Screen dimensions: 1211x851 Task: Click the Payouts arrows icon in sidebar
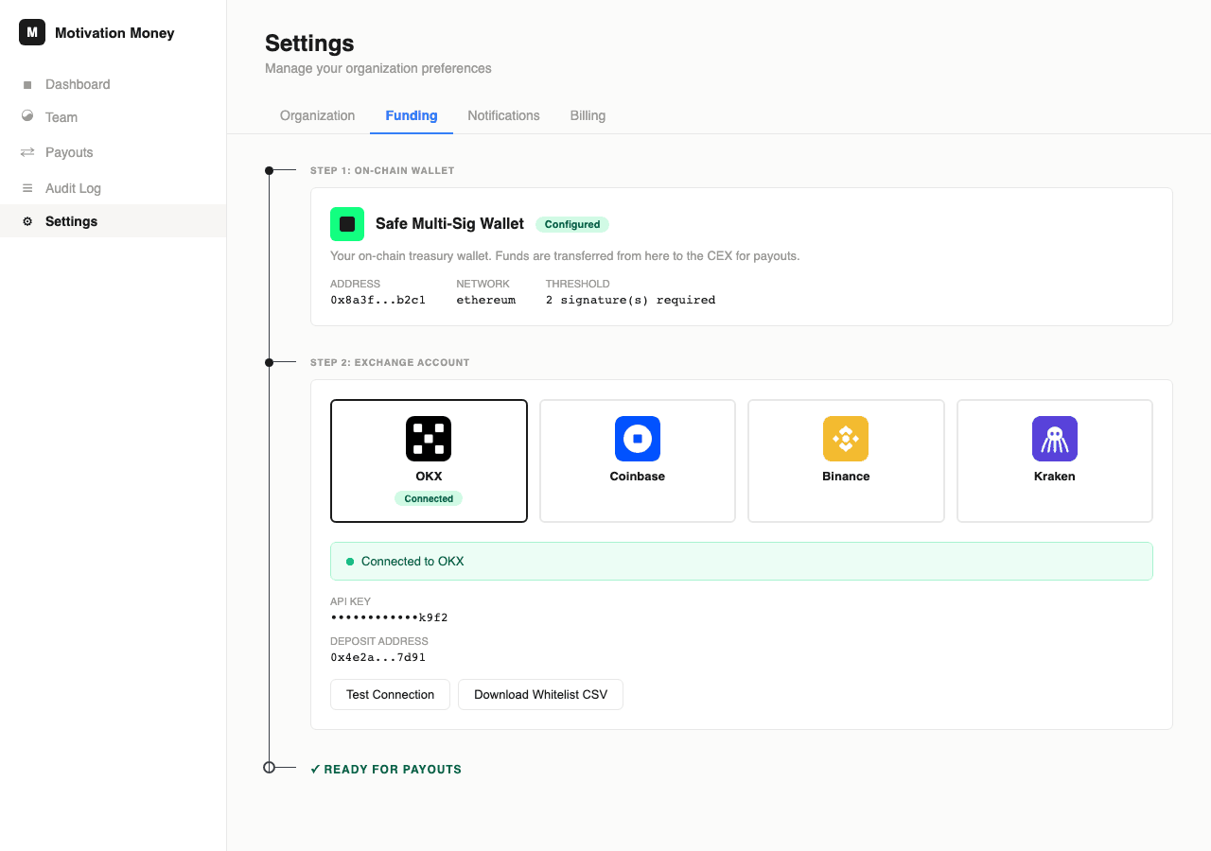pos(27,152)
